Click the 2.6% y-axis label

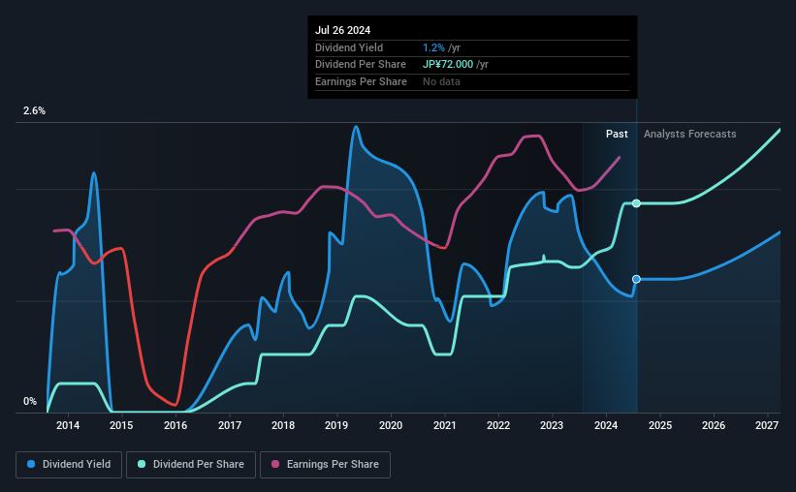click(x=34, y=111)
